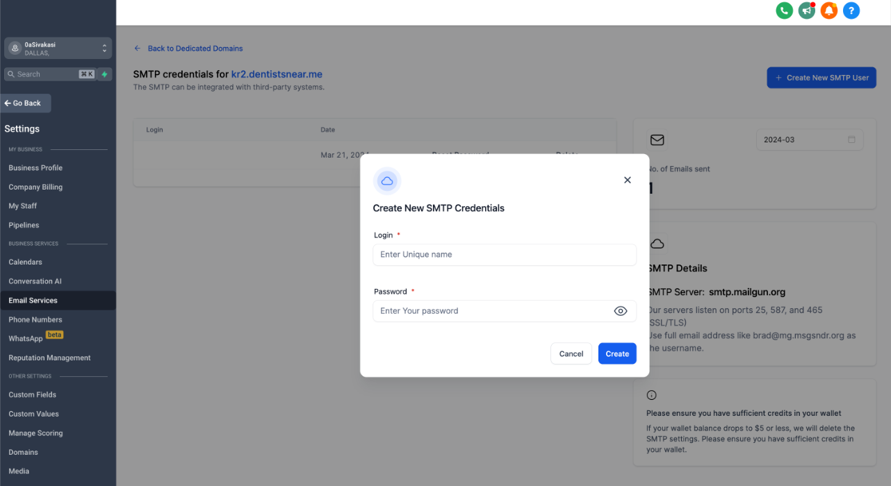Click Create New SMTP User button

[x=821, y=78]
